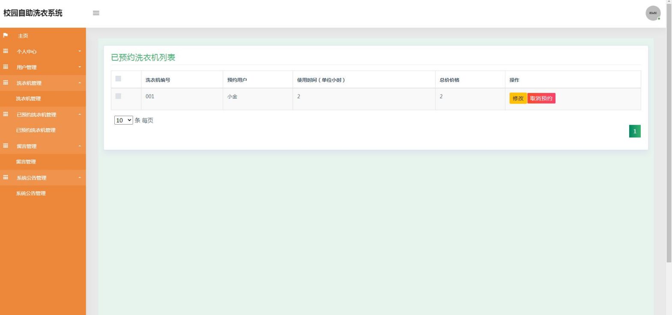Open the rows-per-page dropdown showing 10
Viewport: 672px width, 315px height.
(123, 120)
